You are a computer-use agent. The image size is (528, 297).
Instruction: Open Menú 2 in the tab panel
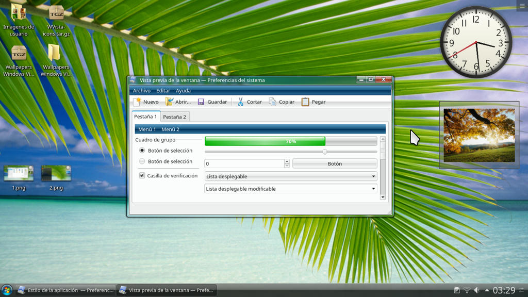[170, 129]
